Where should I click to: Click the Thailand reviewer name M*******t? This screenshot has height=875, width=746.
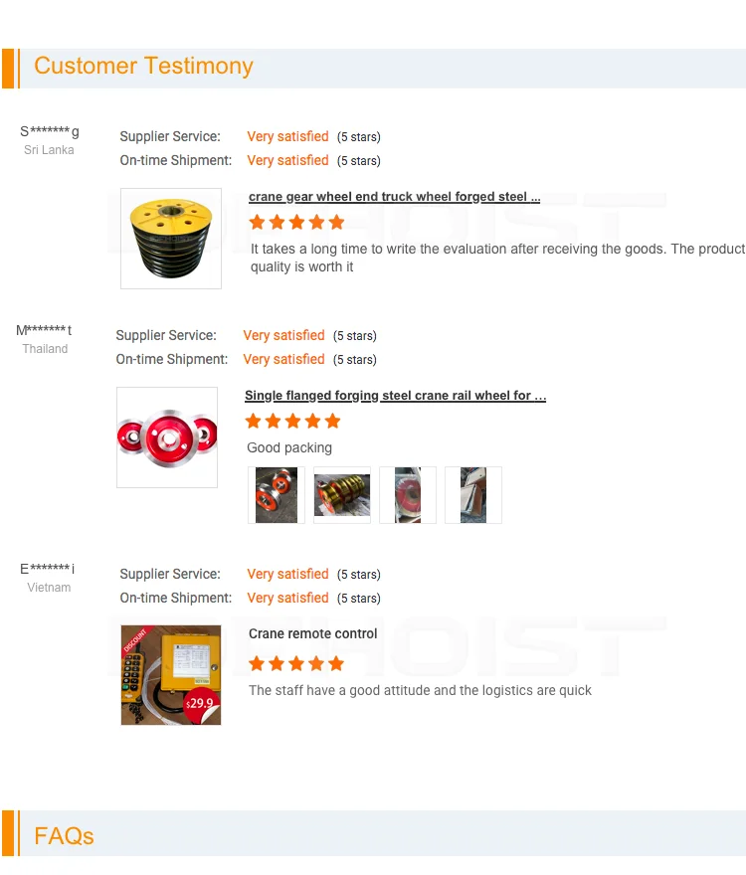[44, 330]
